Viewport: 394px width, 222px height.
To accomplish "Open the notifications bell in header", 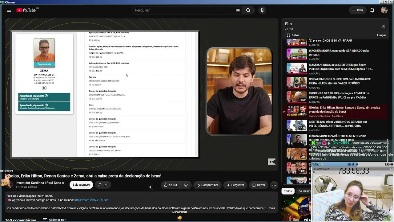I will tap(372, 10).
